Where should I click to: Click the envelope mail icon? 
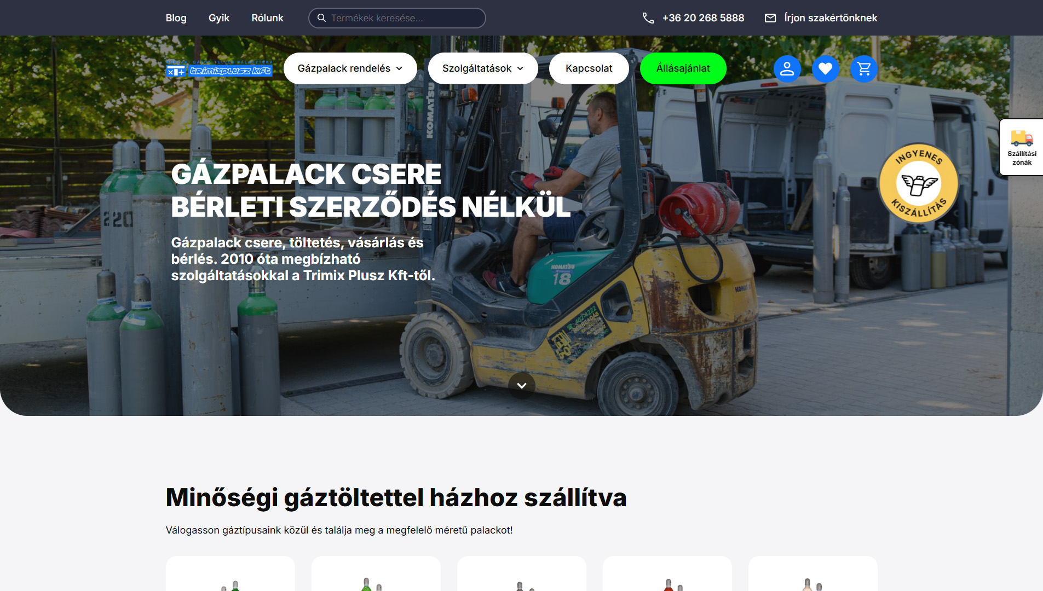point(770,18)
